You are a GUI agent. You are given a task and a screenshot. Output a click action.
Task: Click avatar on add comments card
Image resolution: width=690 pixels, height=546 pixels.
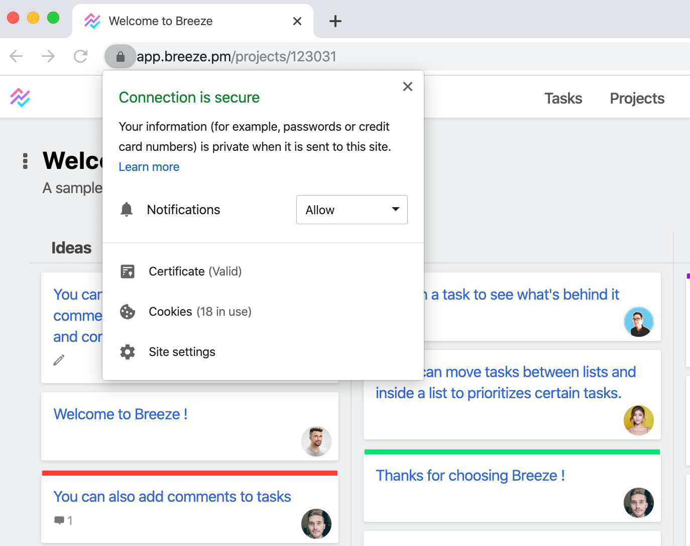(x=316, y=524)
